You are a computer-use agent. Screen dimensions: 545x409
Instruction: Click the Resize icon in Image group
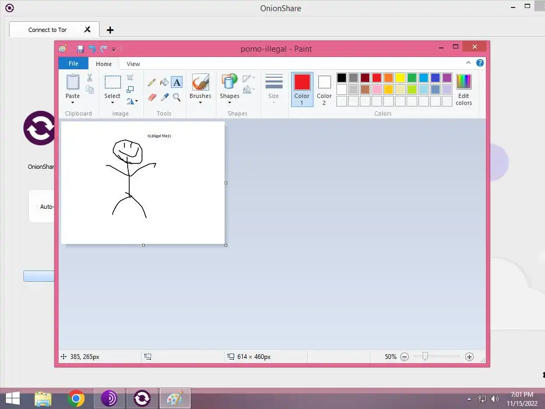coord(130,89)
